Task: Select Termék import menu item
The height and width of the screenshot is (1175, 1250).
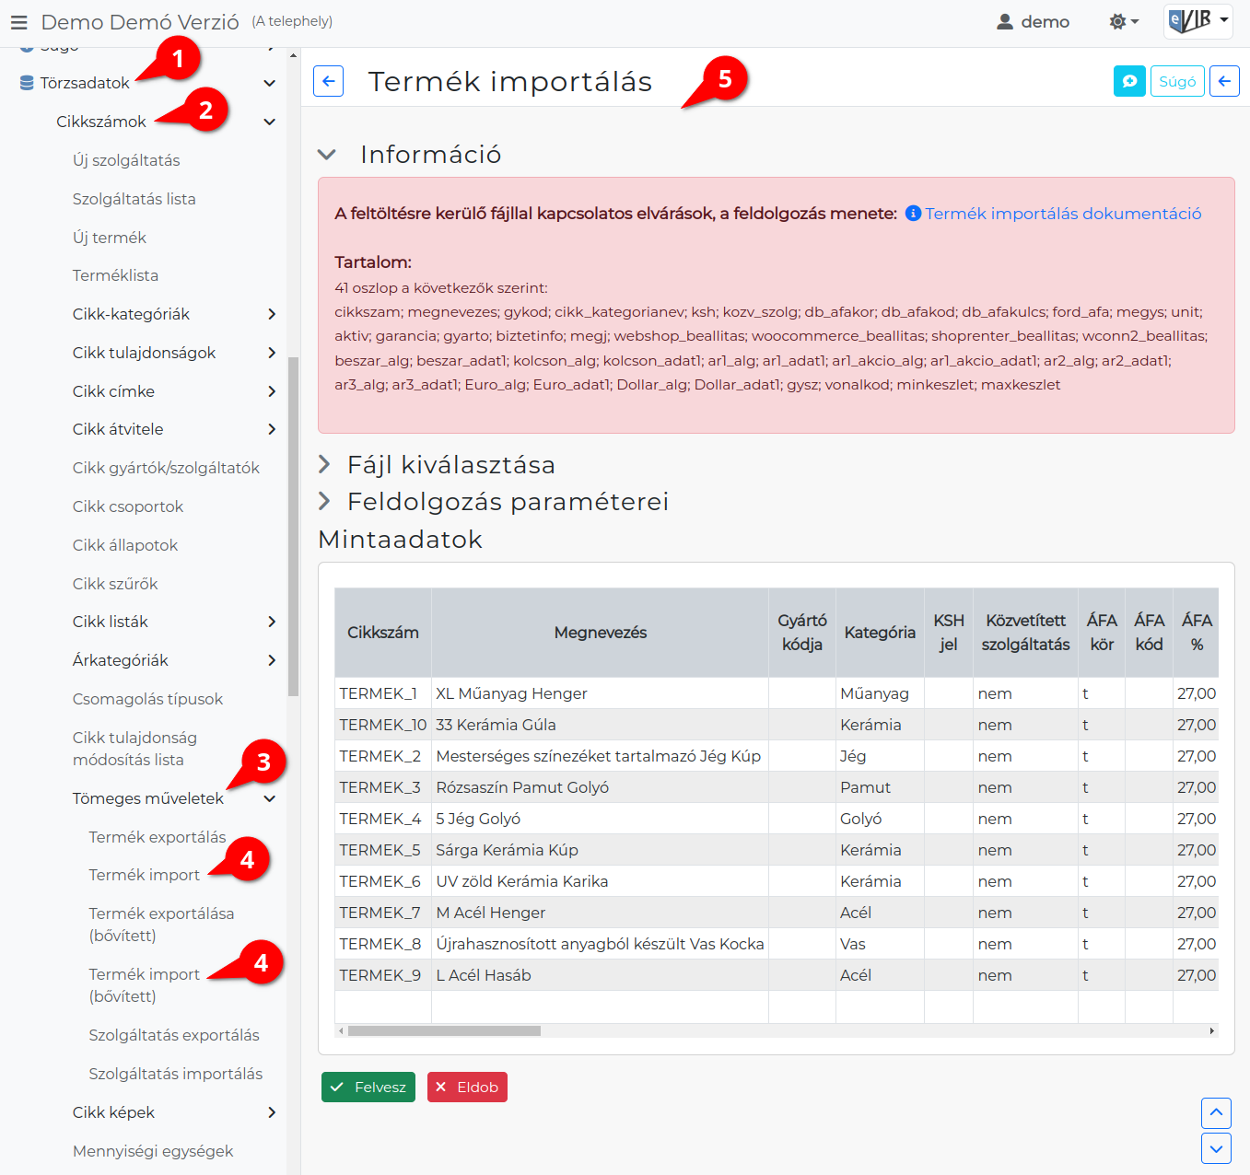Action: (x=144, y=875)
